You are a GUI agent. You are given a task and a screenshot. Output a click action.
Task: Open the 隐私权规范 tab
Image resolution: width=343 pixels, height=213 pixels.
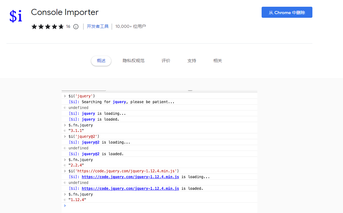pos(134,61)
